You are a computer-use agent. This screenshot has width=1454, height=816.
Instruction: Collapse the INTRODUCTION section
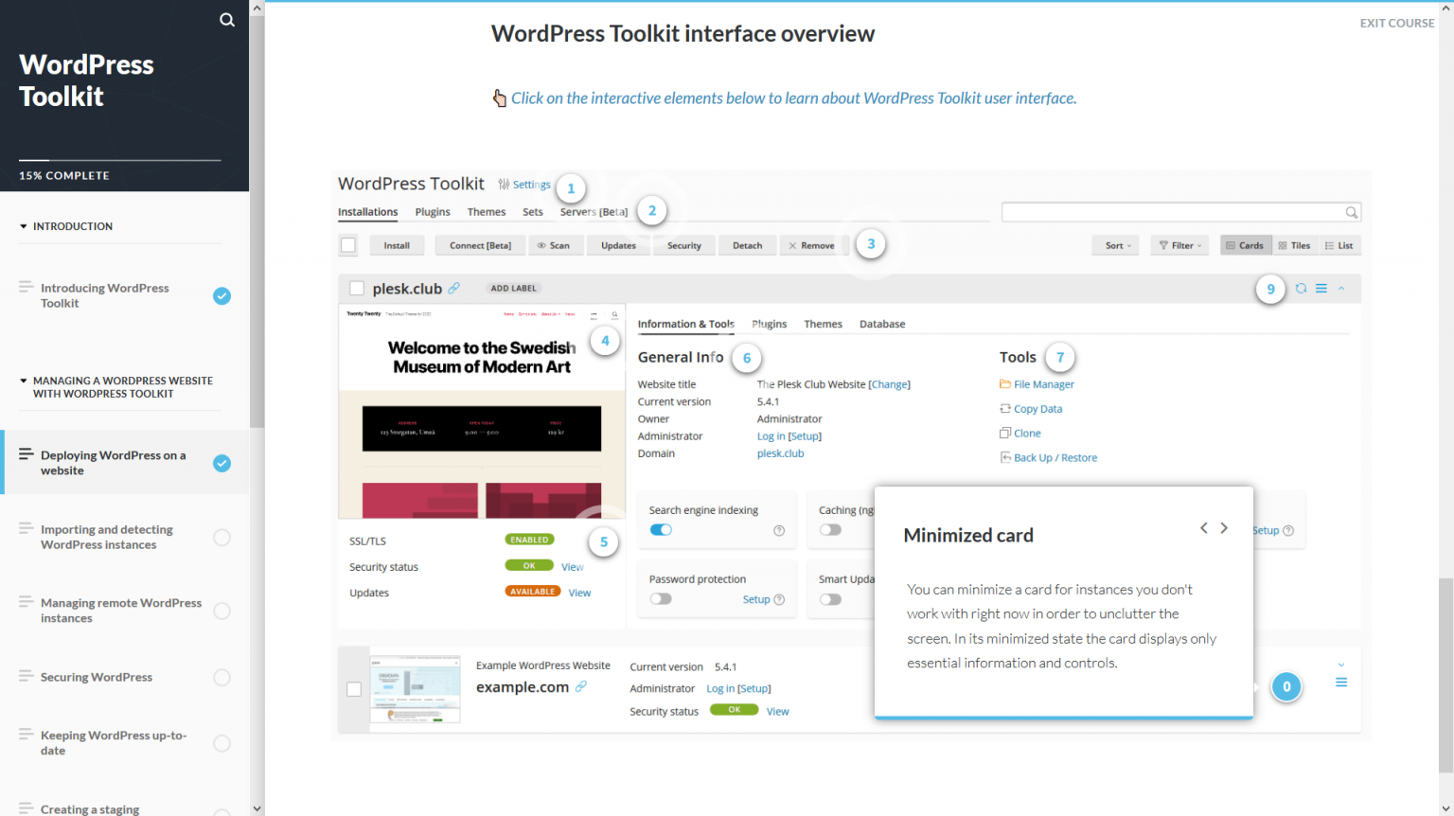(24, 226)
